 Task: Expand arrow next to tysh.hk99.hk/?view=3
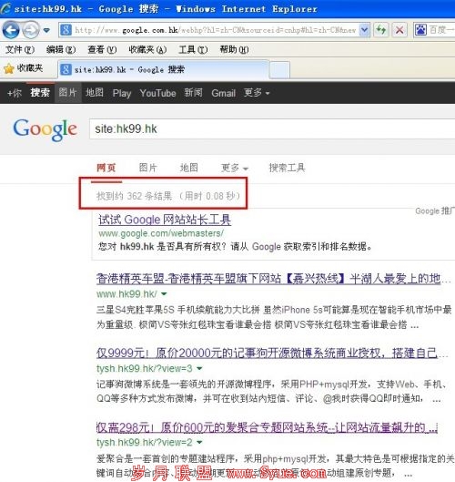pyautogui.click(x=199, y=368)
